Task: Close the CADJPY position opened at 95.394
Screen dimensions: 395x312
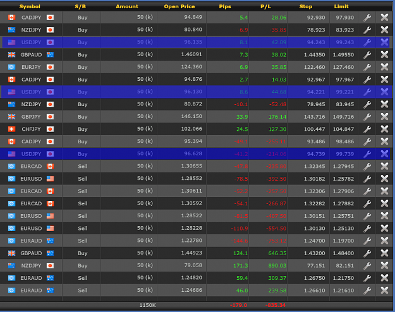Action: [x=384, y=141]
